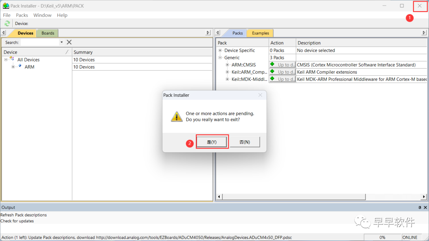This screenshot has width=429, height=241.
Task: Open the Search dropdown arrow
Action: tap(62, 42)
